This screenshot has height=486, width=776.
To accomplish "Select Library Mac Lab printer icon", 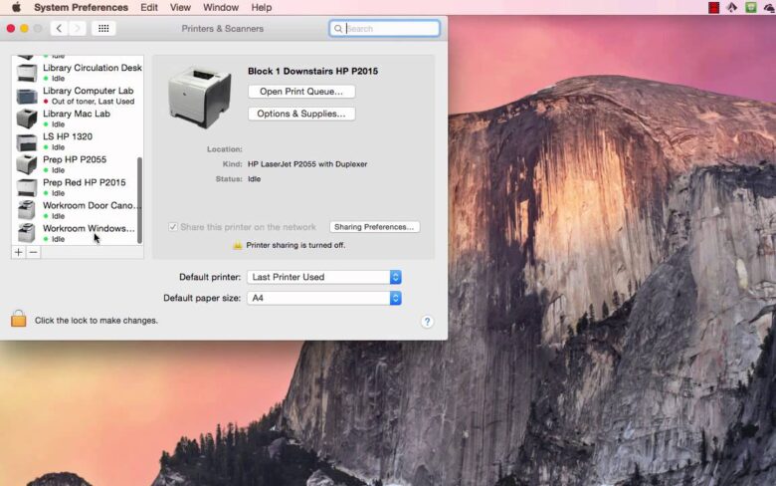I will [x=27, y=119].
